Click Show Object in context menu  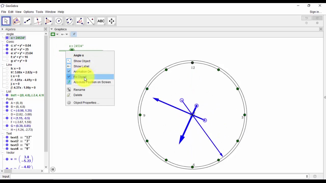pos(90,61)
